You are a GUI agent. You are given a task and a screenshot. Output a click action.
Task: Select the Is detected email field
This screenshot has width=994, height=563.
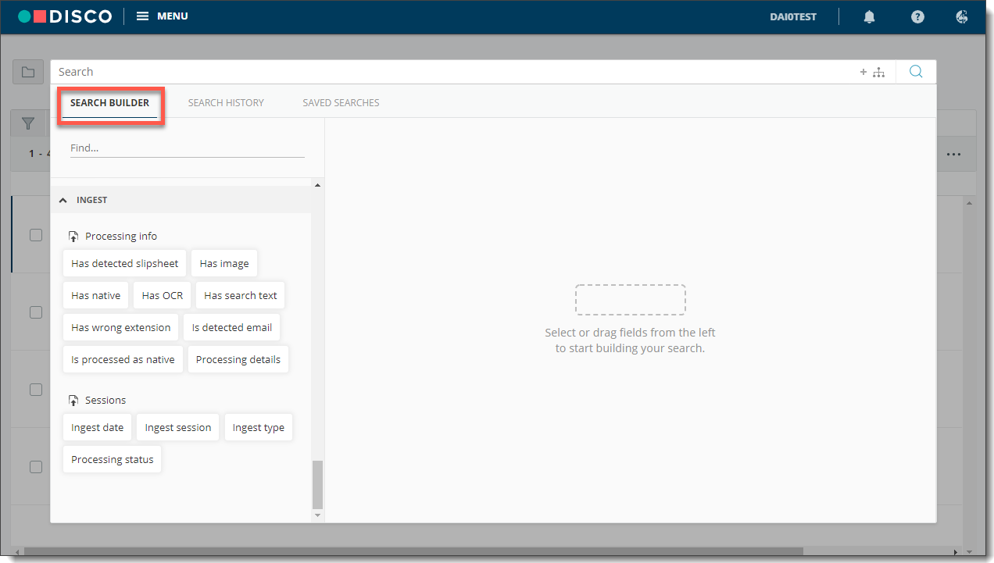tap(232, 327)
